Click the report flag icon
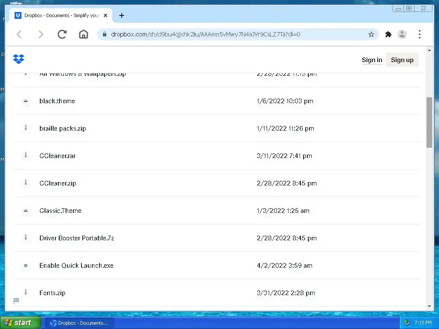Screen dimensions: 439x329 pyautogui.click(x=16, y=301)
